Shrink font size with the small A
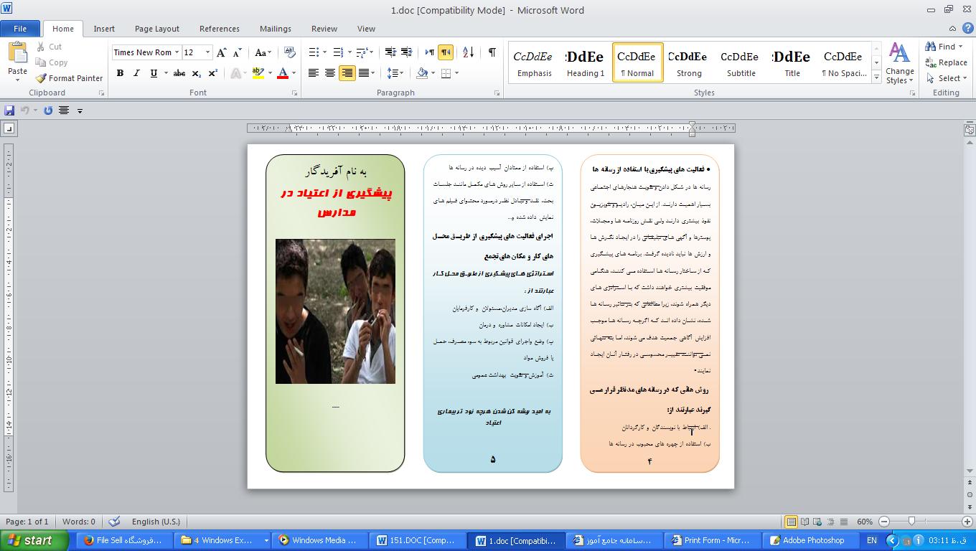The width and height of the screenshot is (976, 551). point(237,52)
